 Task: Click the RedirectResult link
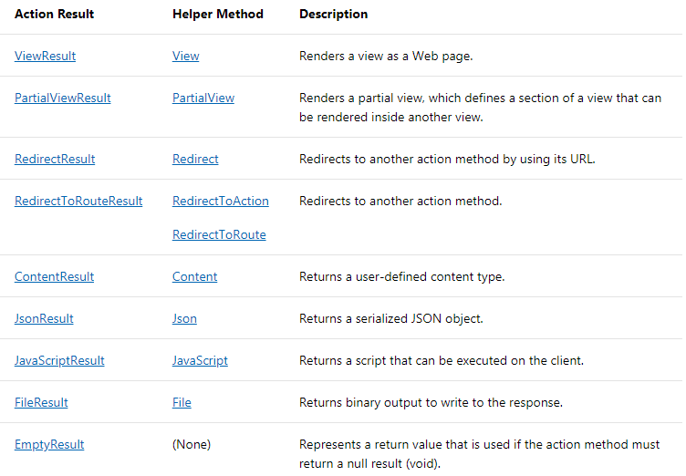tap(55, 159)
